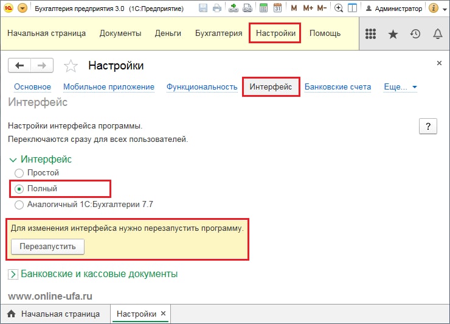Open the Calendar icon showing 31
Image resolution: width=450 pixels, height=324 pixels.
277,8
